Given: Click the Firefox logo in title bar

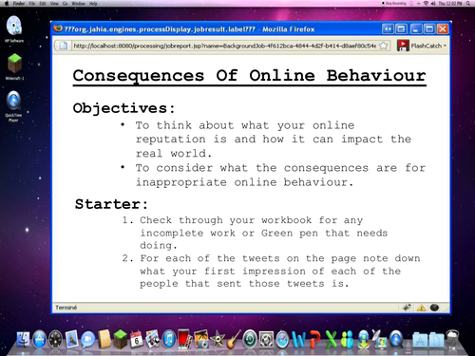Looking at the screenshot, I should tap(58, 28).
